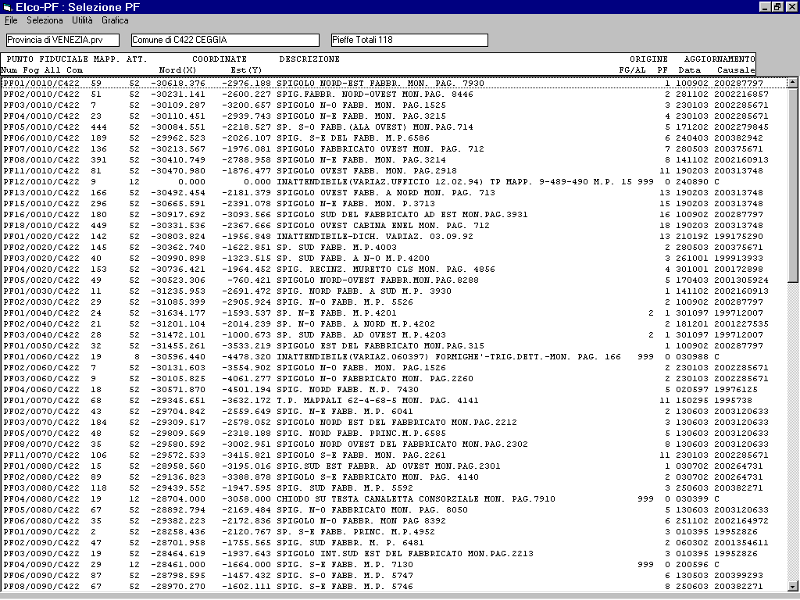Open the Grafica menu
The image size is (800, 600).
click(115, 20)
